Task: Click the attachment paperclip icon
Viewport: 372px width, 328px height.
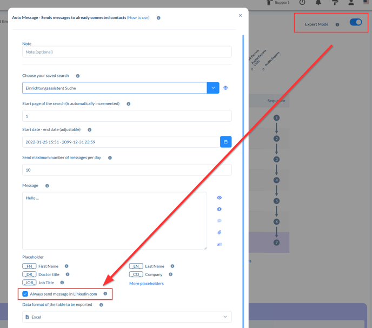Action: tap(220, 232)
